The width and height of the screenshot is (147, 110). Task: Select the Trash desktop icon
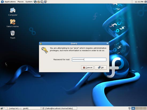click(13, 35)
